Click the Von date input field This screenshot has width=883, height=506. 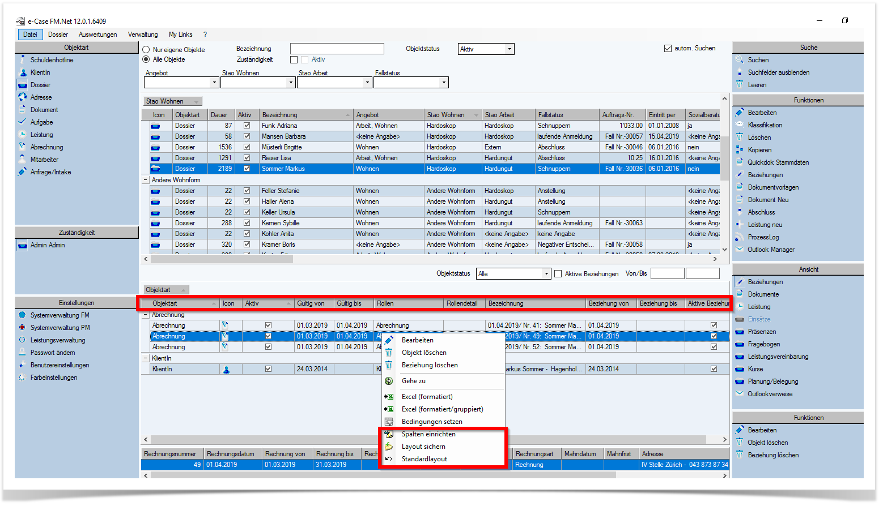[x=667, y=274]
